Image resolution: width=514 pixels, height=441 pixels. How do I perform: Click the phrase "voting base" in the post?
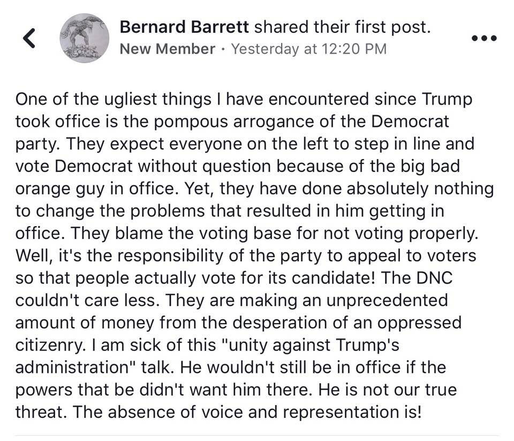278,233
